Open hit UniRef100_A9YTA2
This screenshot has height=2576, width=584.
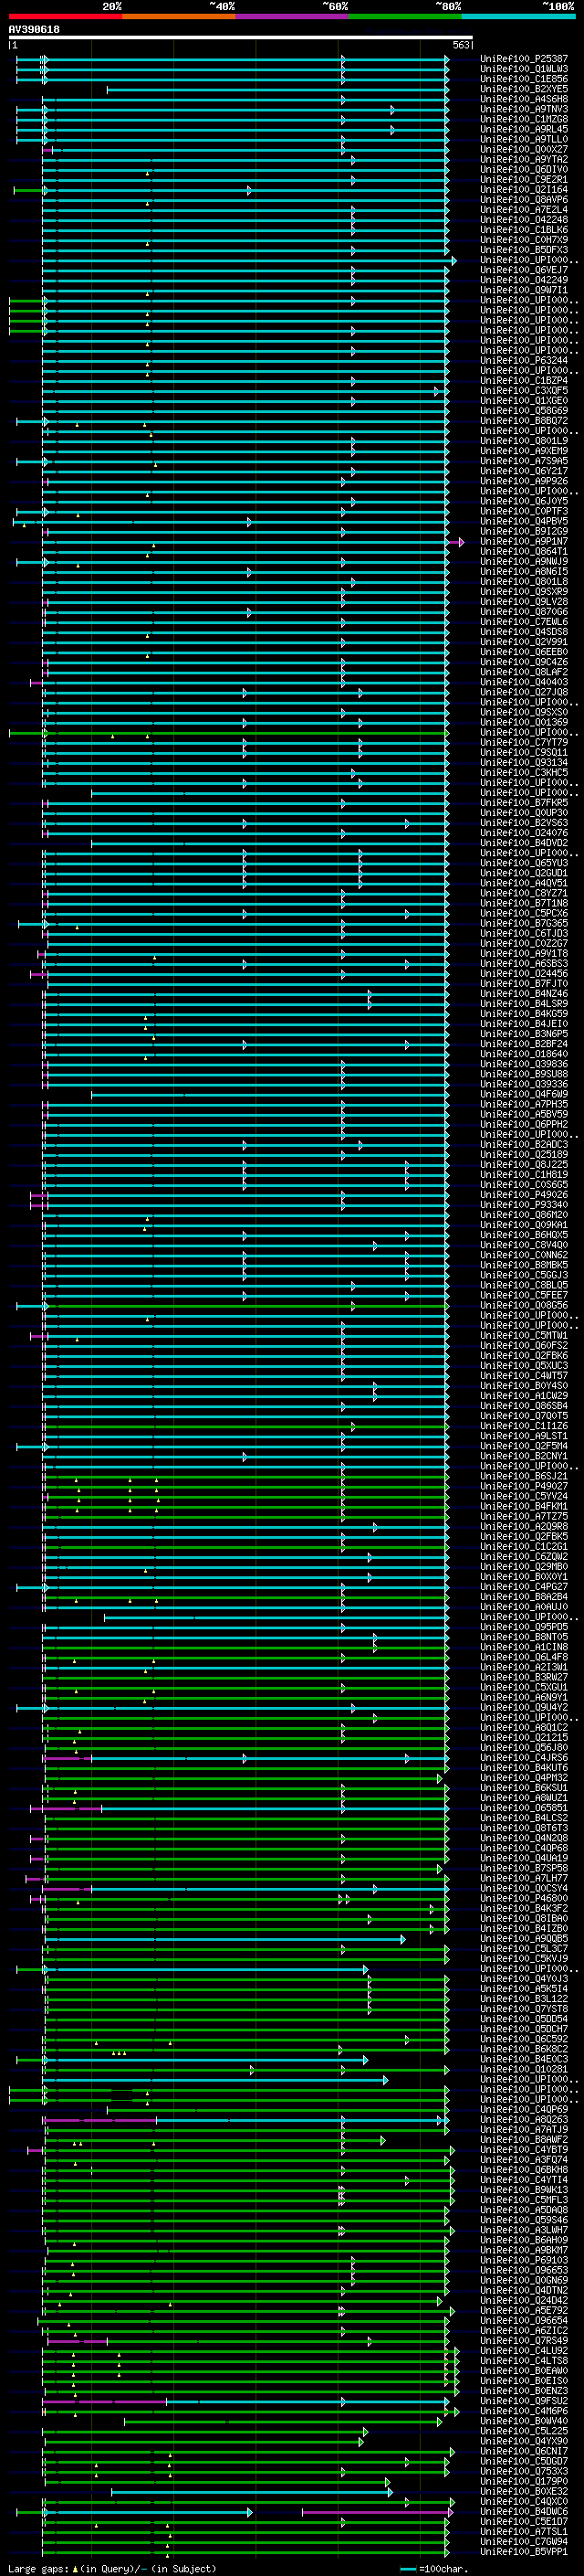coord(524,159)
